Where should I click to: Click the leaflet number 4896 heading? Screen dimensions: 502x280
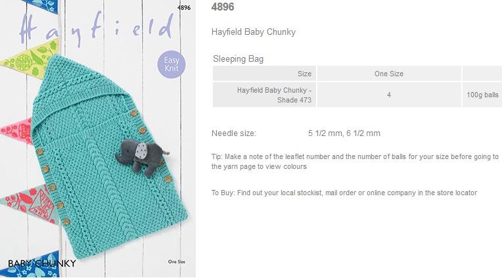[x=223, y=7]
